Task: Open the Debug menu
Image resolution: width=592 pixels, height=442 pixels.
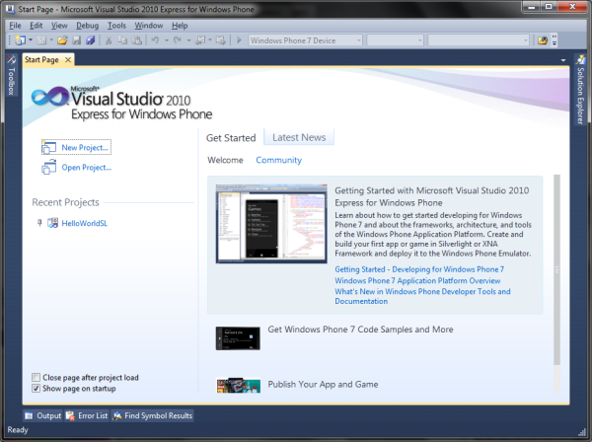Action: 87,26
